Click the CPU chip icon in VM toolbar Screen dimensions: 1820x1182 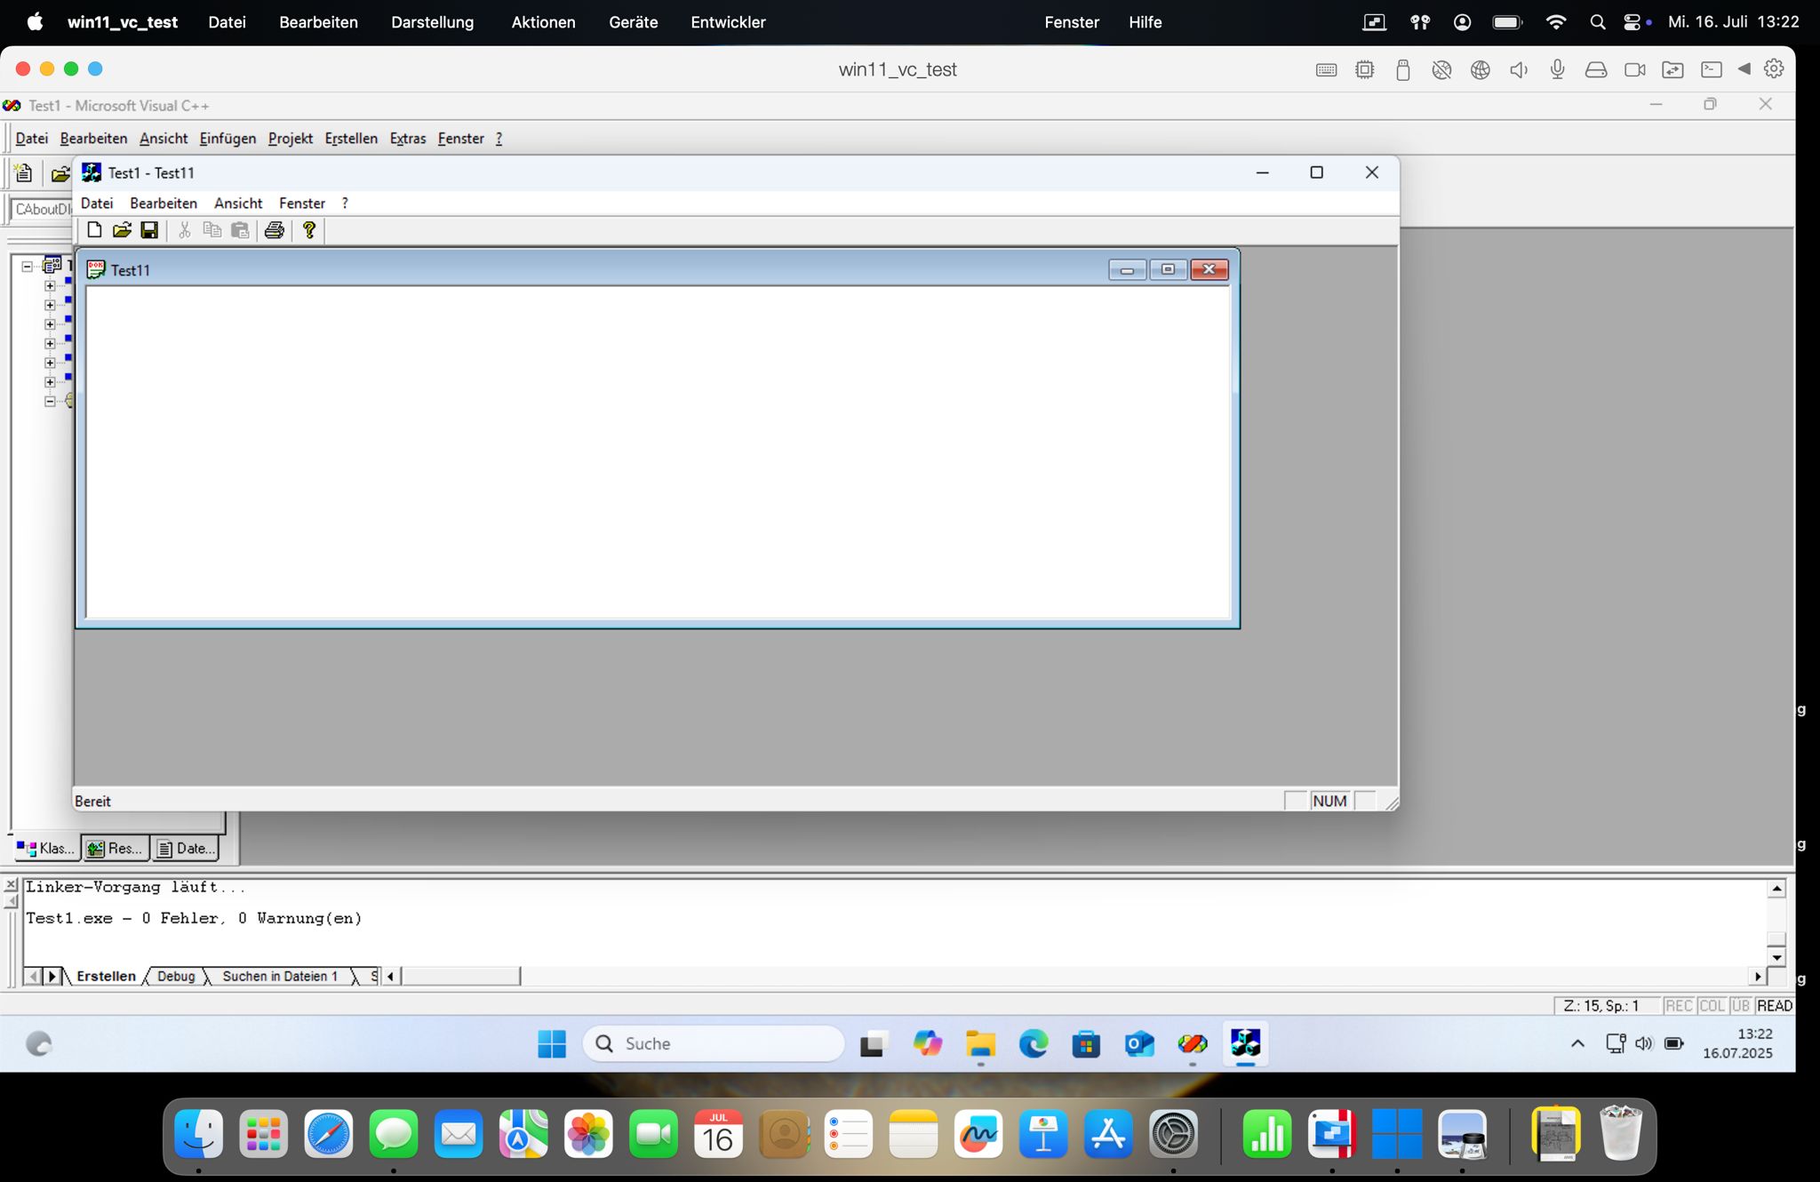point(1364,69)
